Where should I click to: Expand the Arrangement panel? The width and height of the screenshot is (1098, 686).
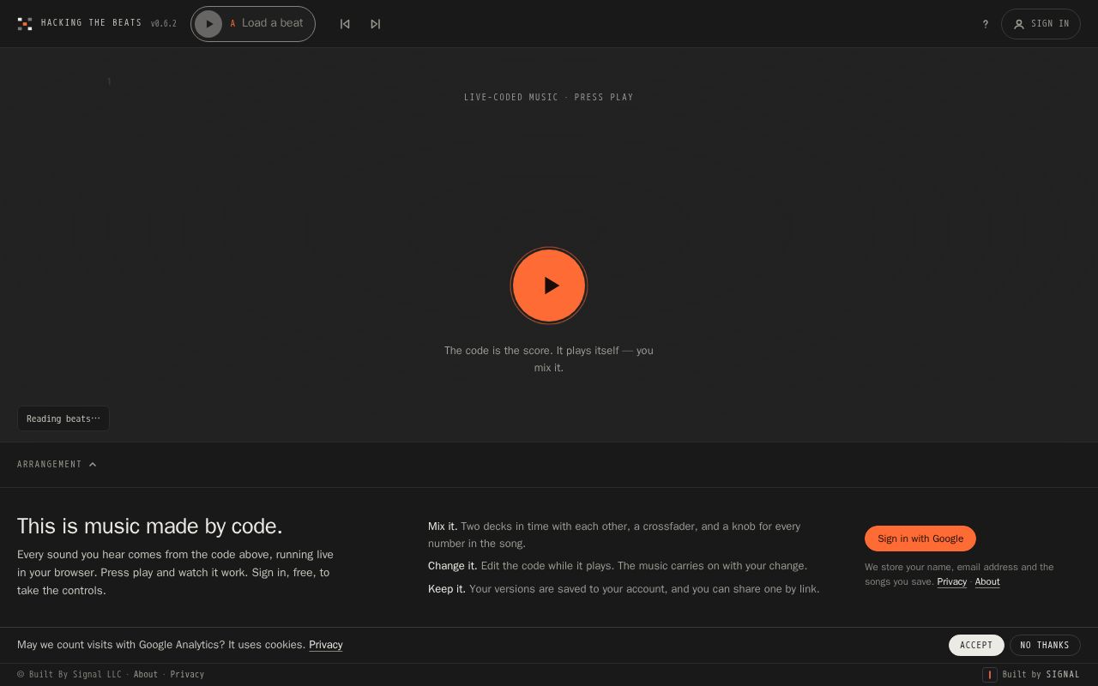(57, 465)
